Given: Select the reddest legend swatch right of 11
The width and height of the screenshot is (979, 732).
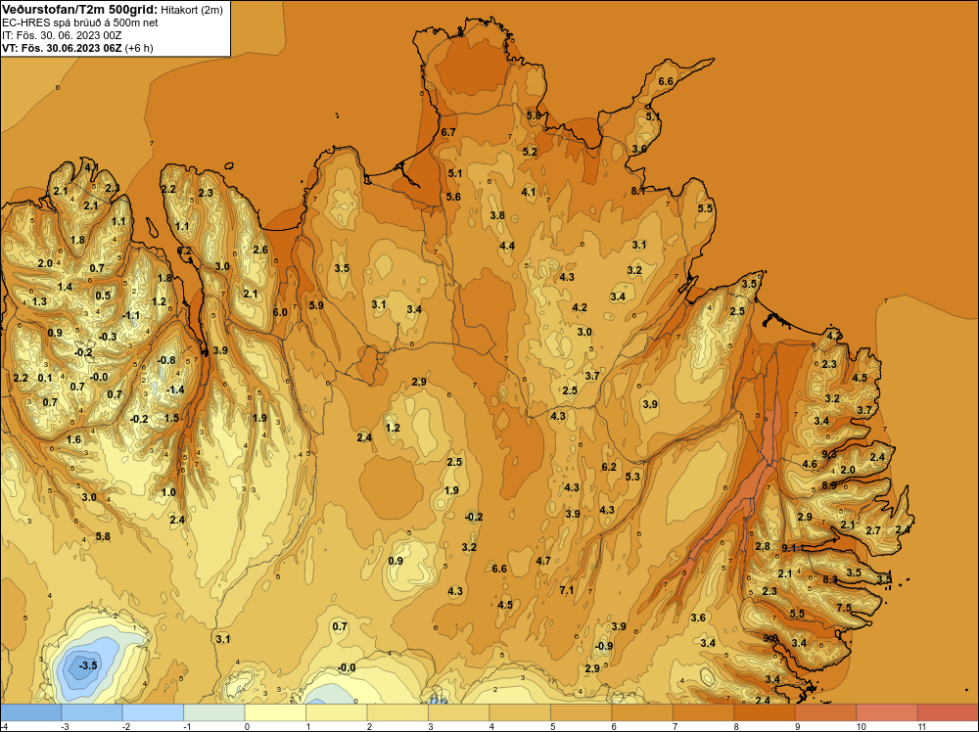Looking at the screenshot, I should tap(948, 712).
